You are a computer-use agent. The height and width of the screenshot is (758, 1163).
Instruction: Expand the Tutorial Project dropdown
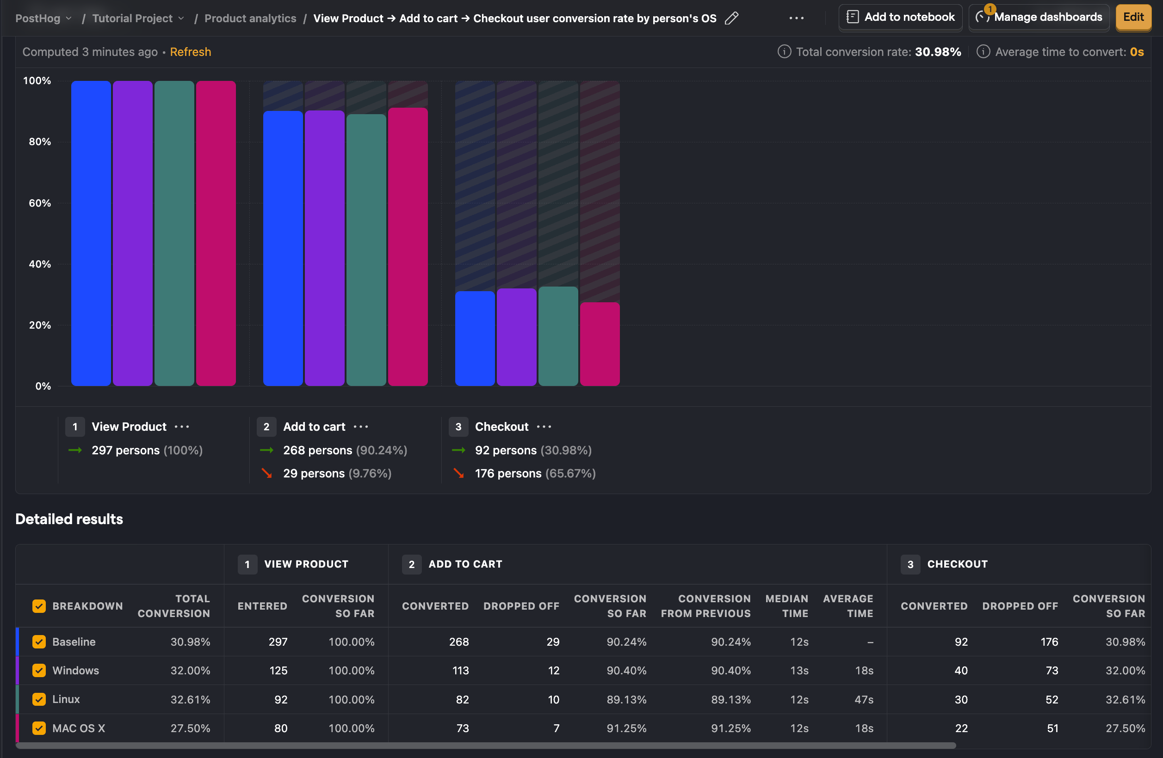(x=138, y=18)
